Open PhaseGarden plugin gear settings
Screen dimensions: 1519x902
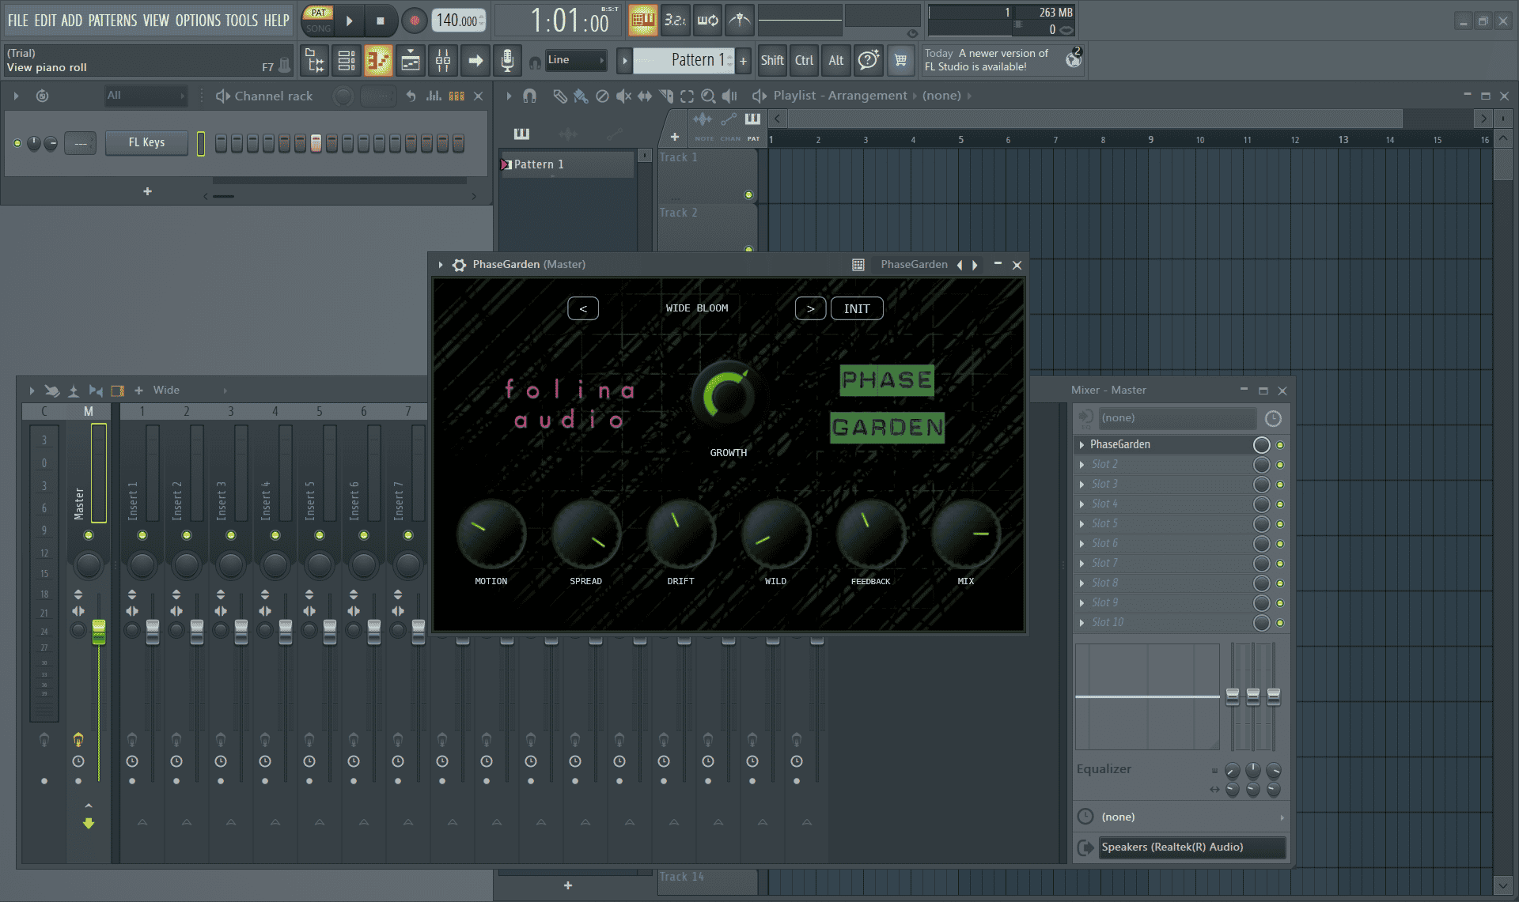[459, 265]
